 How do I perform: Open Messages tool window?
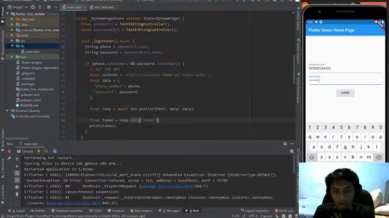coord(169,211)
